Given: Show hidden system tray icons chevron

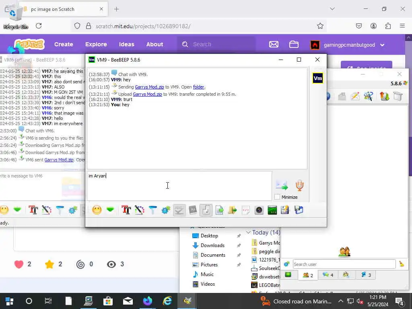Looking at the screenshot, I should pos(340,301).
